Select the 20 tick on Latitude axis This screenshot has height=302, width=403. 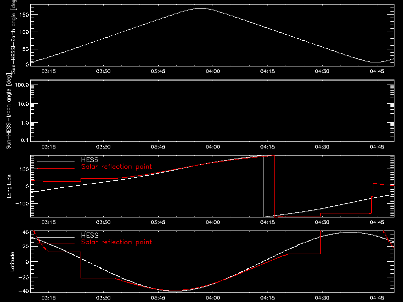(26, 247)
